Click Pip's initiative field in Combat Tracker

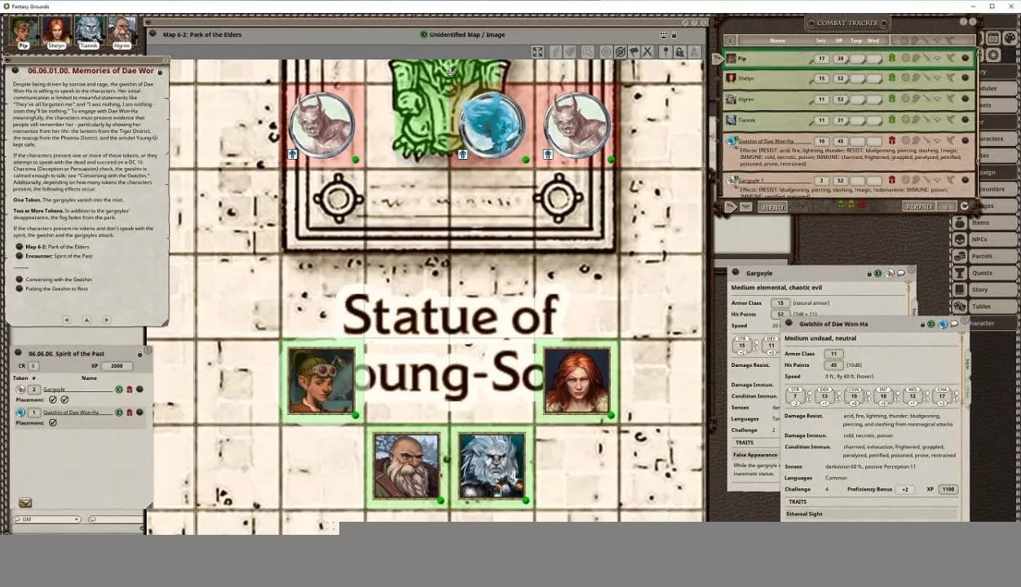tap(821, 59)
